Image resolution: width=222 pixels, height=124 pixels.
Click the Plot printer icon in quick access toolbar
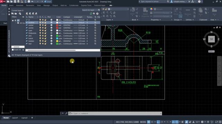pos(29,1)
